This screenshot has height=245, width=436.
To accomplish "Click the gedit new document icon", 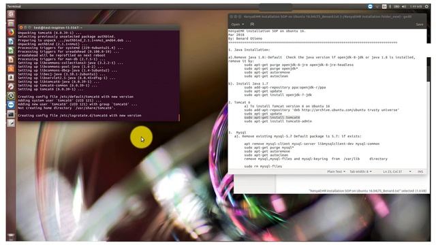I will (x=252, y=24).
